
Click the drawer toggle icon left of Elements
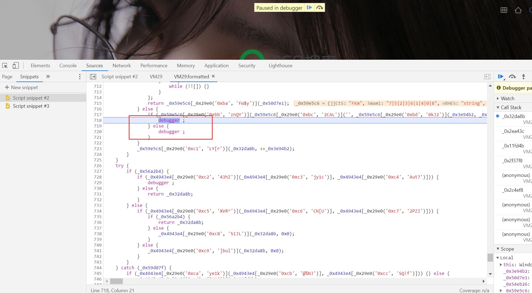(x=16, y=65)
